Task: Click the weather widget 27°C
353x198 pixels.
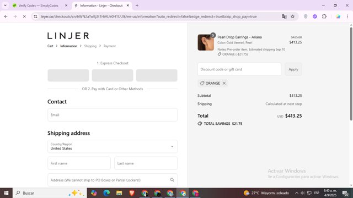Action: click(266, 193)
